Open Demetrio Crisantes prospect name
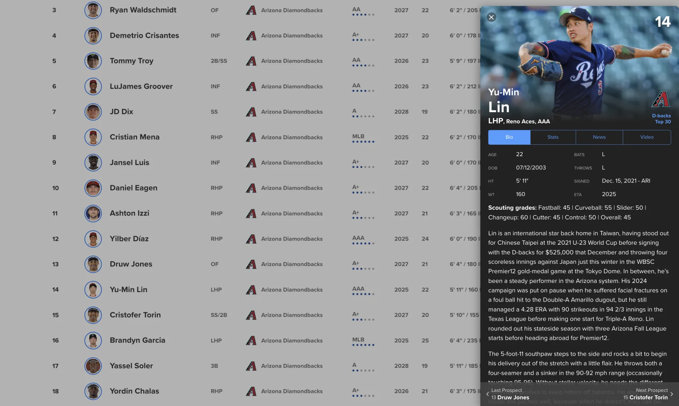The width and height of the screenshot is (679, 406). pyautogui.click(x=144, y=35)
